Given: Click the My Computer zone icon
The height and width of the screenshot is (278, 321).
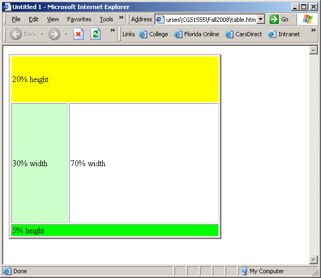Looking at the screenshot, I should [244, 271].
